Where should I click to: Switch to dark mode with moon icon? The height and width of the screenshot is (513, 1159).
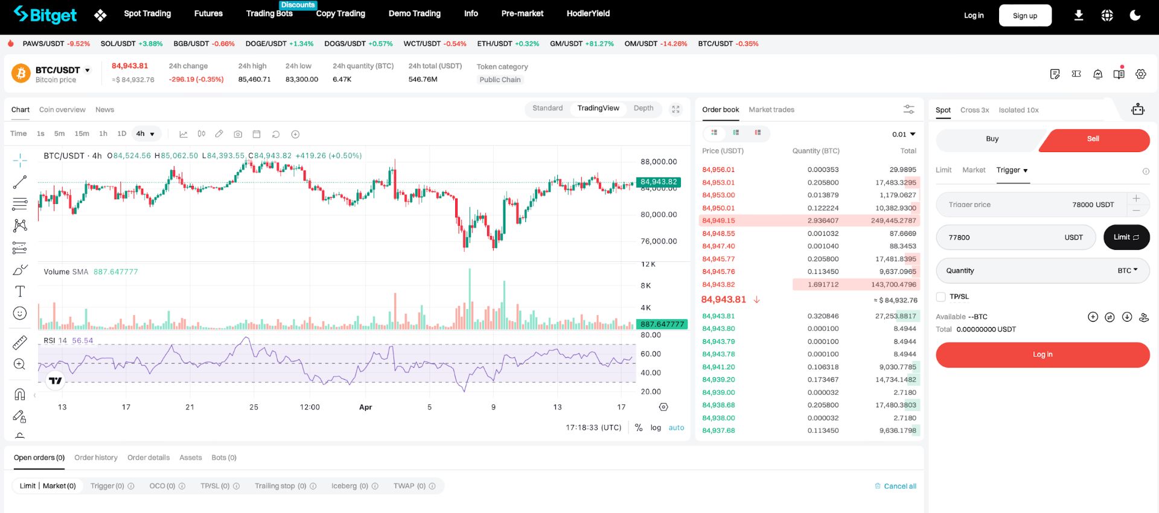click(x=1135, y=15)
